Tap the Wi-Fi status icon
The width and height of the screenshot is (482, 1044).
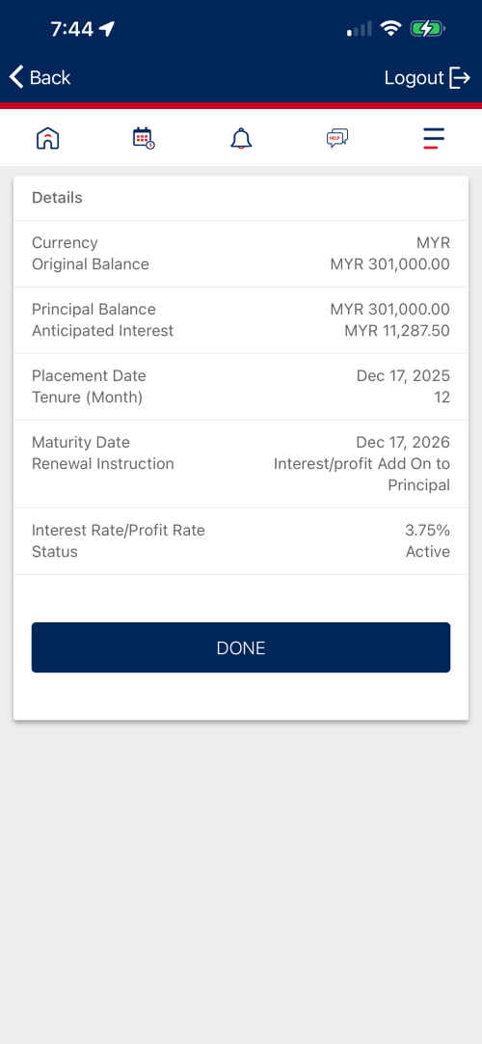(391, 29)
